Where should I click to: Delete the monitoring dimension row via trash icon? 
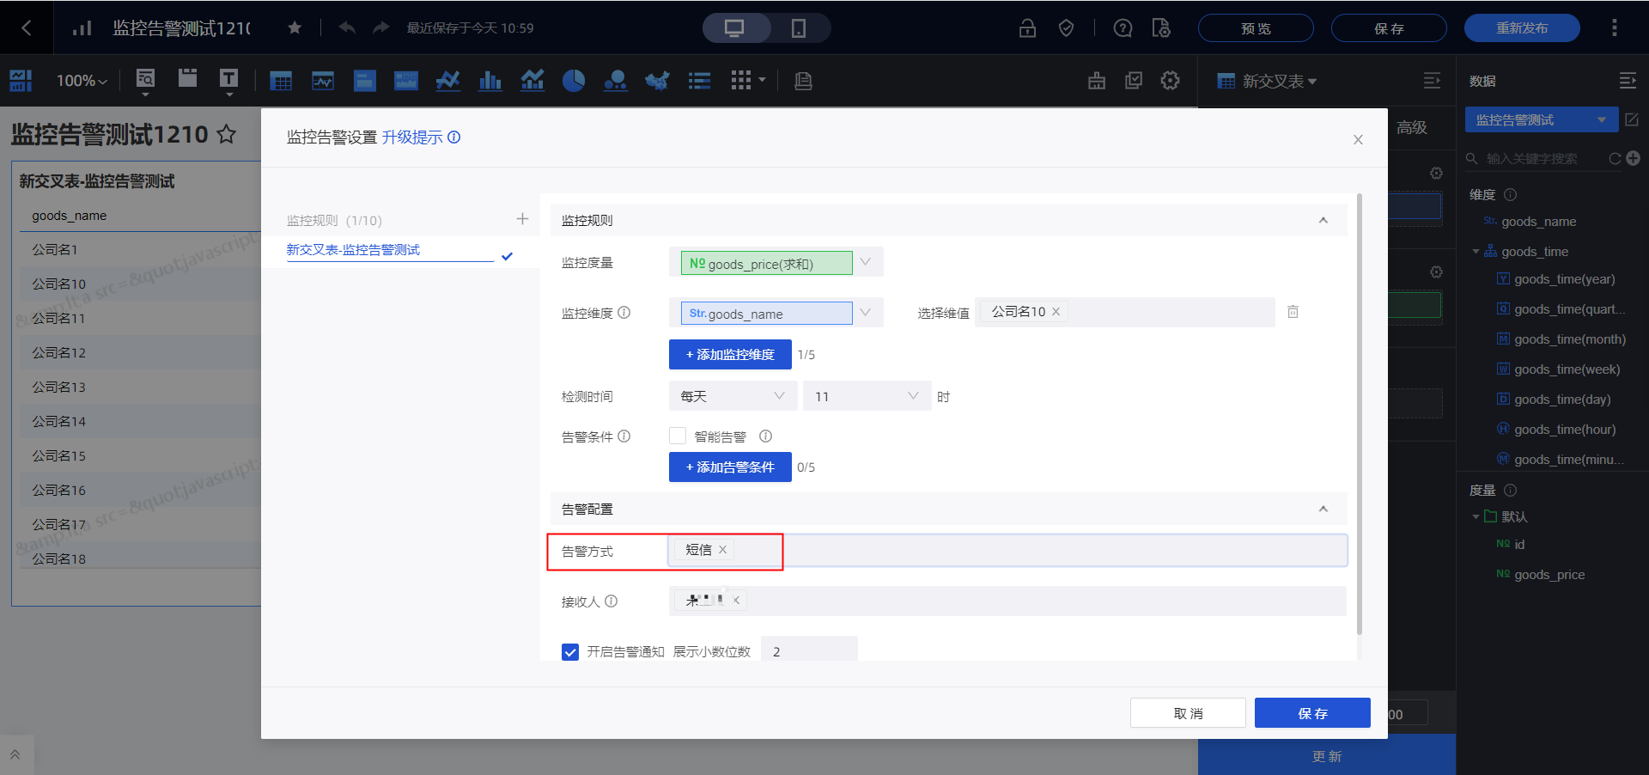tap(1293, 312)
